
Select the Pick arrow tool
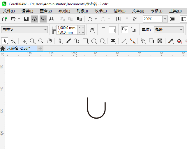[x=5, y=41]
